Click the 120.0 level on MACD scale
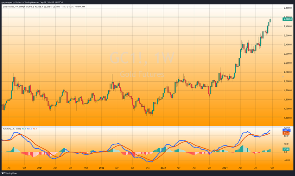The image size is (295, 176). point(287,127)
